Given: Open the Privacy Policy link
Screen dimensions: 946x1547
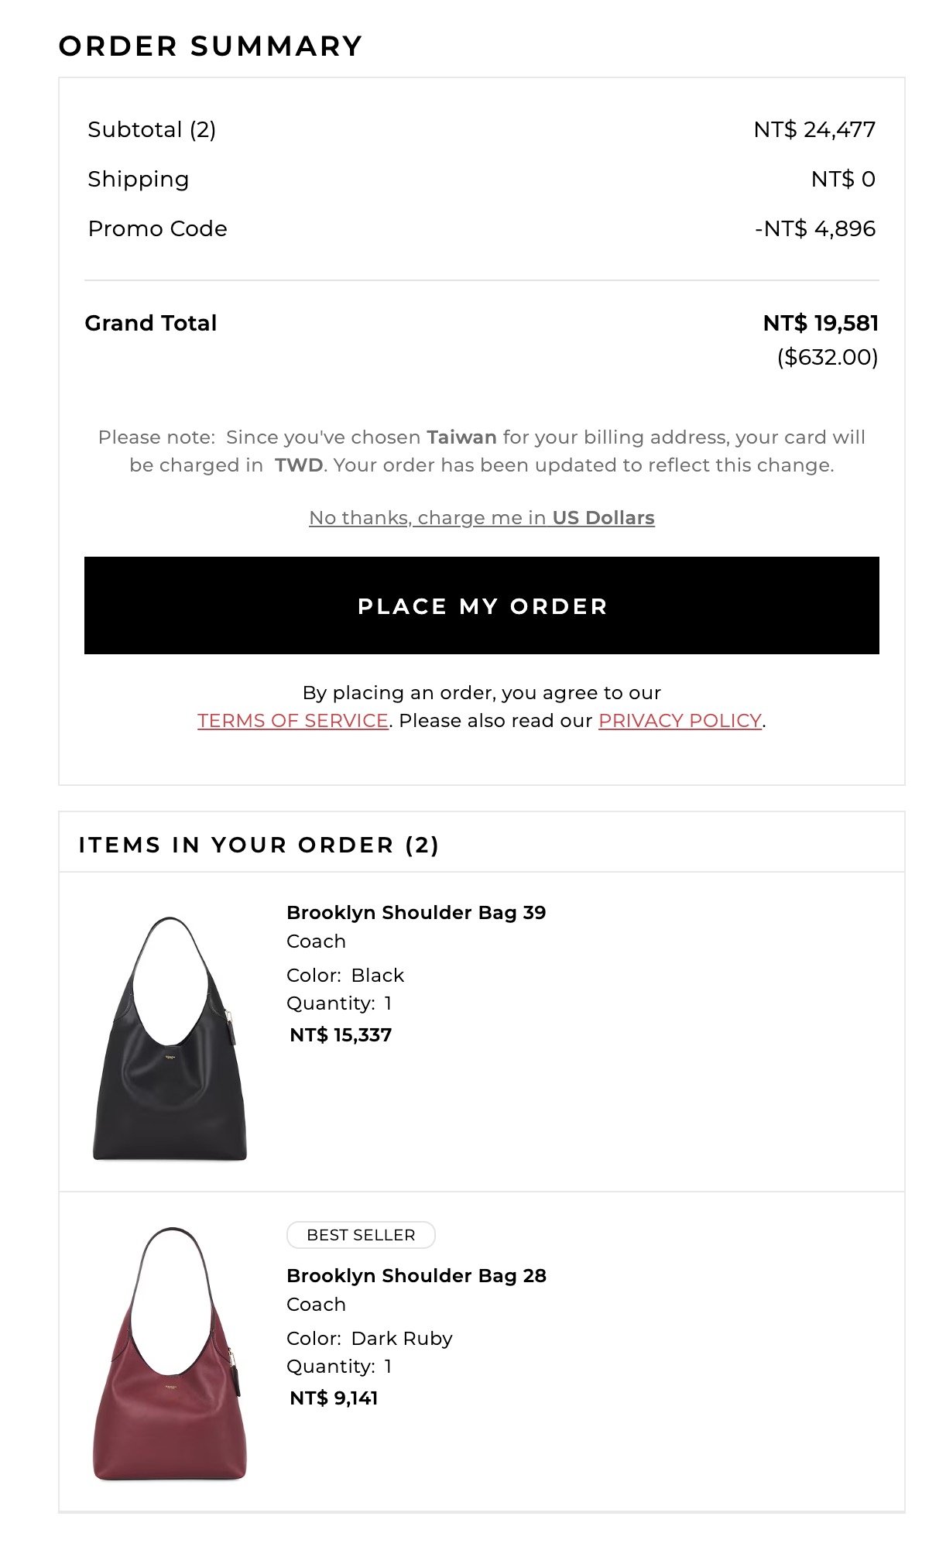Looking at the screenshot, I should click(680, 721).
